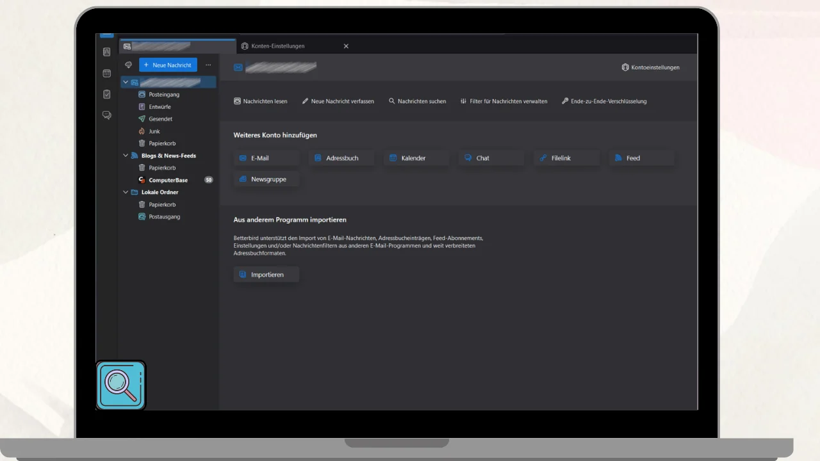This screenshot has height=461, width=820.
Task: Click the get messages cloud icon
Action: coord(128,65)
